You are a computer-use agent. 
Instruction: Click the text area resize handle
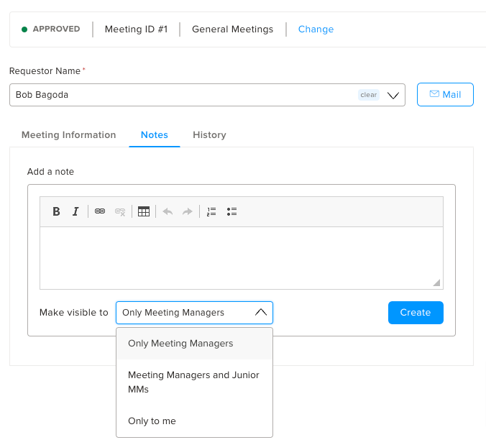point(436,283)
